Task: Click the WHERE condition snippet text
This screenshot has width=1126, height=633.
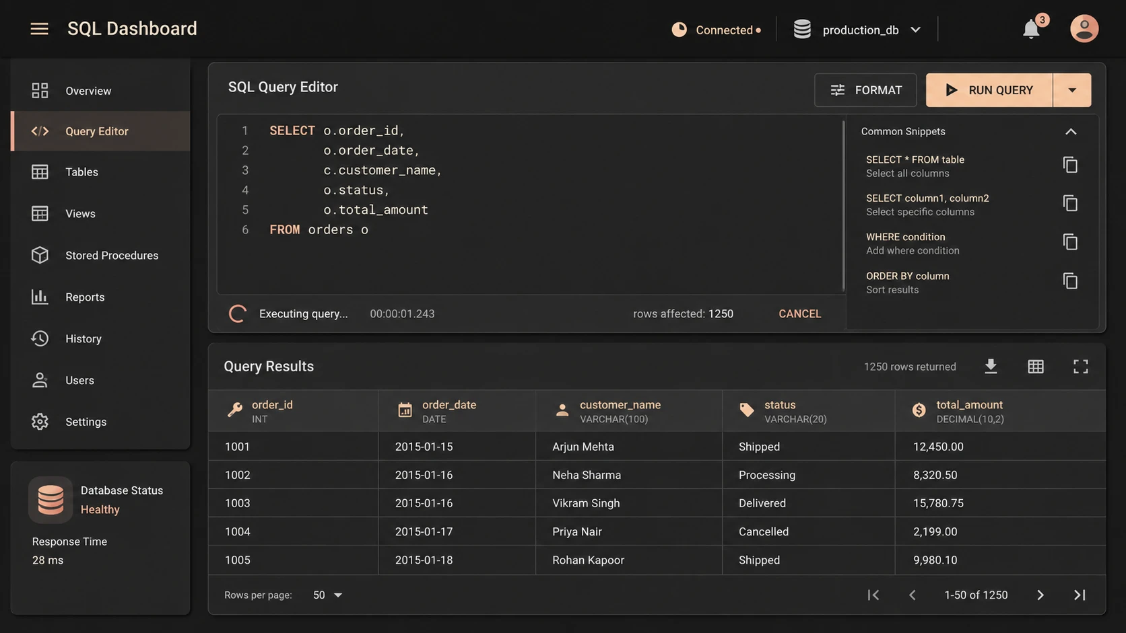Action: pyautogui.click(x=905, y=237)
